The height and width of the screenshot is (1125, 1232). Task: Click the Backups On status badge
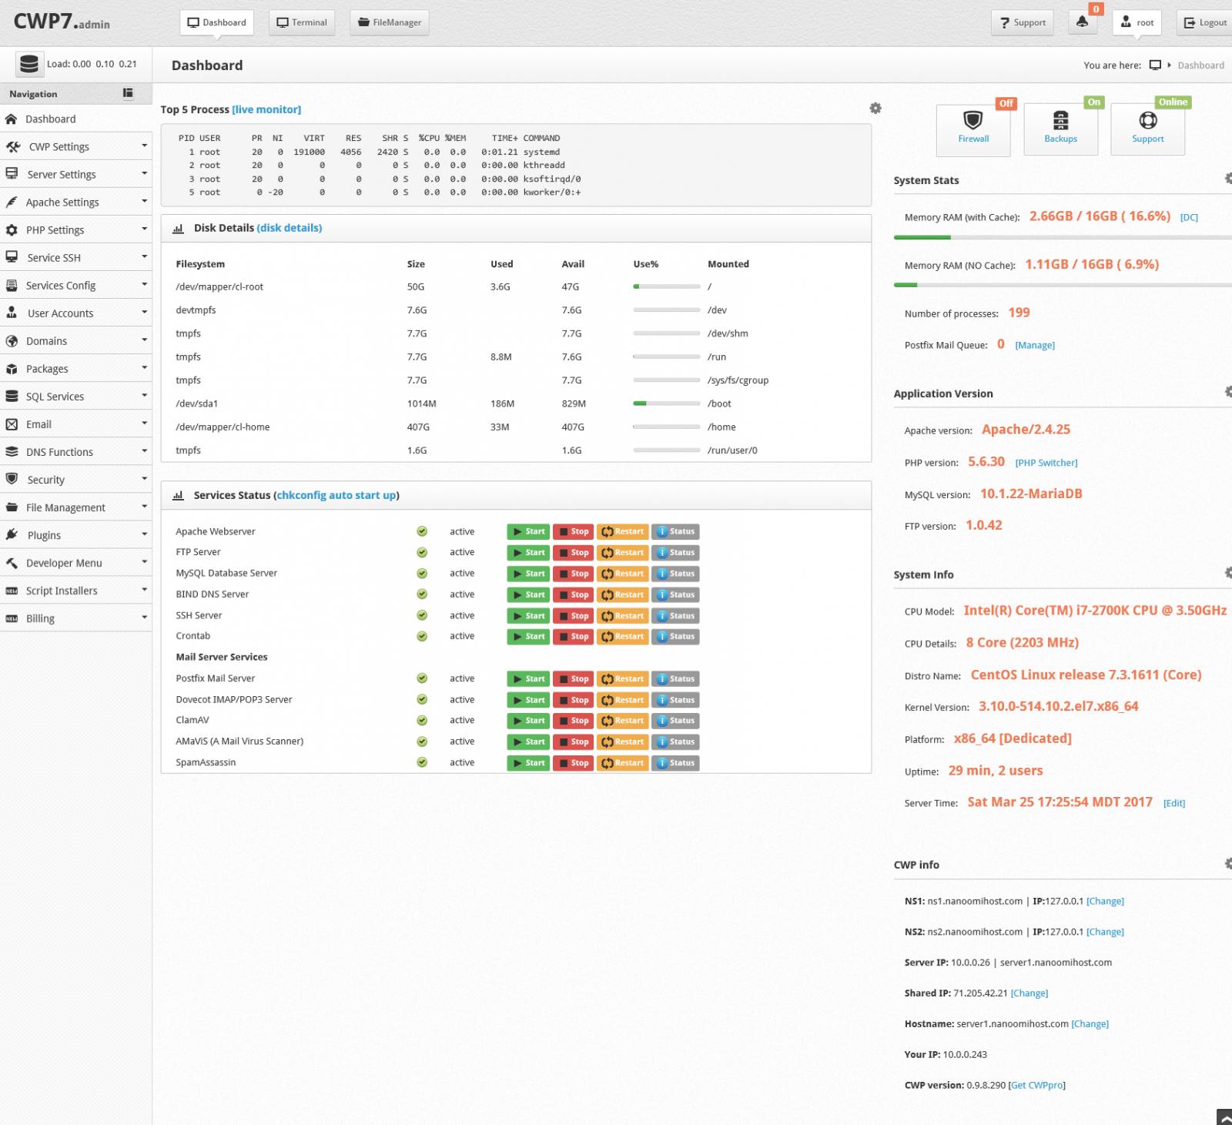click(x=1093, y=102)
